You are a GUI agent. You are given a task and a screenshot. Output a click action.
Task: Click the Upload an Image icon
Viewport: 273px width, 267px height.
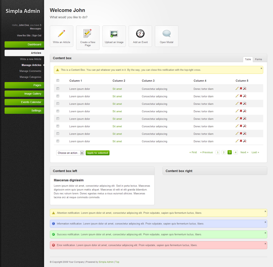pyautogui.click(x=114, y=34)
